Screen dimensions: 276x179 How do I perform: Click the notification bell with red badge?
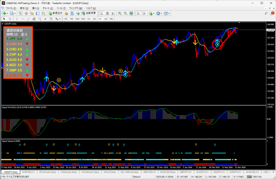[272, 13]
